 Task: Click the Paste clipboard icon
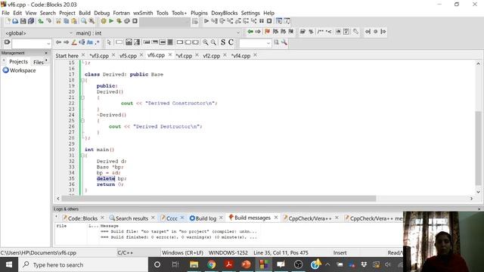74,21
